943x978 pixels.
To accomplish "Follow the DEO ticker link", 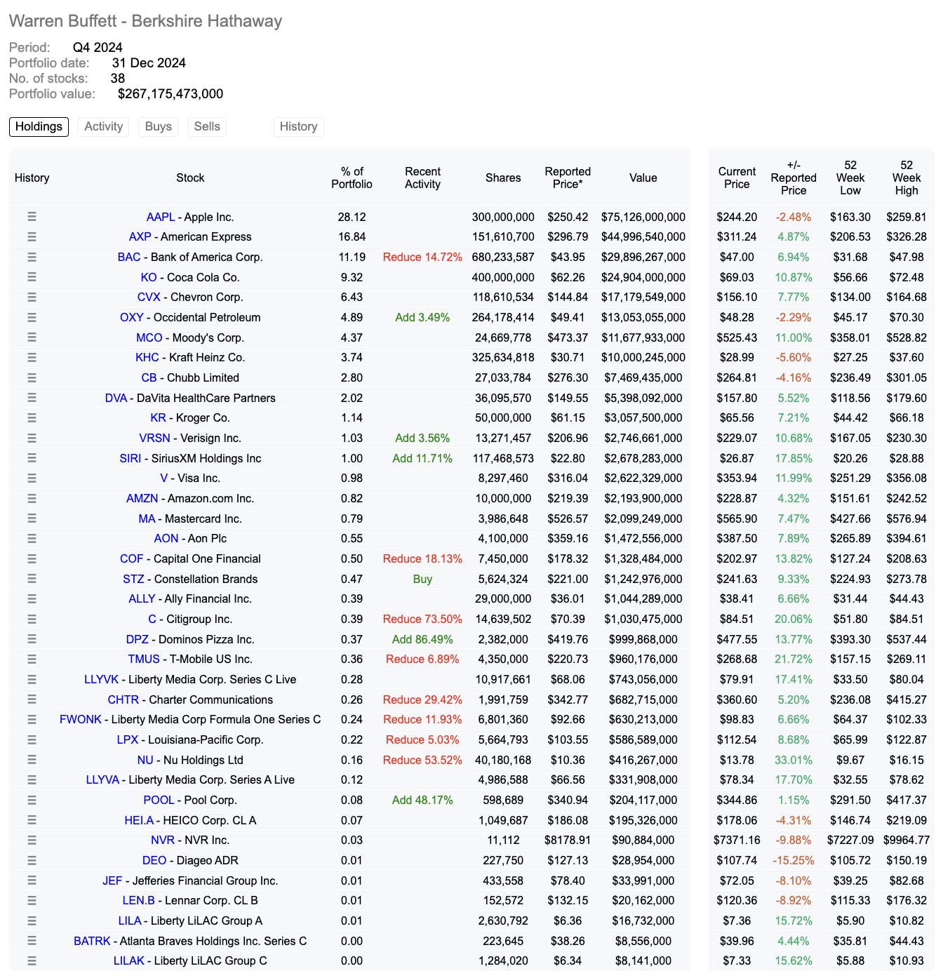I will pos(154,861).
